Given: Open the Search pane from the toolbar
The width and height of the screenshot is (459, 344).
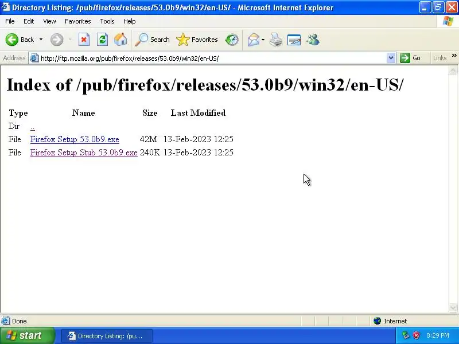Looking at the screenshot, I should click(x=152, y=40).
